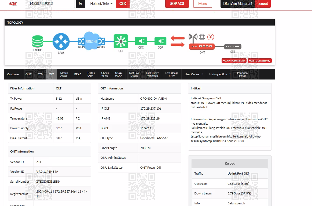
Task: Open the Panduan Solusi tab
Action: [242, 74]
